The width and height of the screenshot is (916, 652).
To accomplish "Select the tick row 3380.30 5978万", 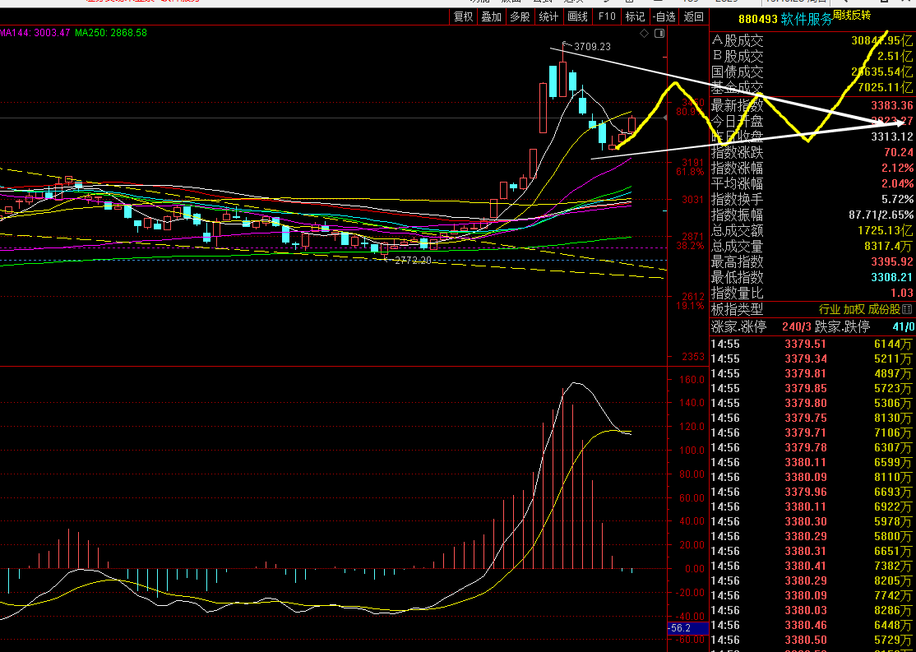I will pyautogui.click(x=812, y=522).
